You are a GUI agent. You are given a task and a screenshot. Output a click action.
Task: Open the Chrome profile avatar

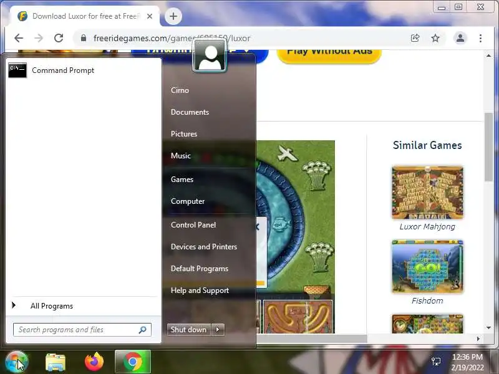(x=460, y=38)
